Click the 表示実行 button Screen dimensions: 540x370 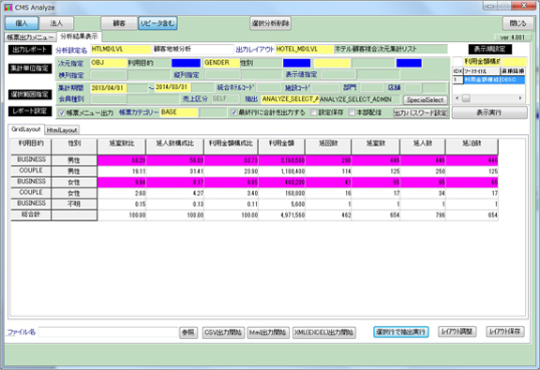[x=489, y=112]
